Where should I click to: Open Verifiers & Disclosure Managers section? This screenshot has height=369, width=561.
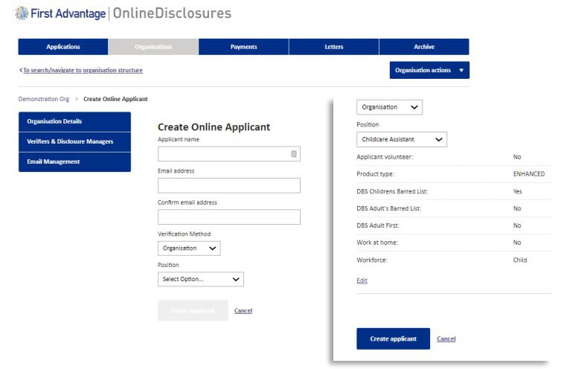click(x=74, y=141)
